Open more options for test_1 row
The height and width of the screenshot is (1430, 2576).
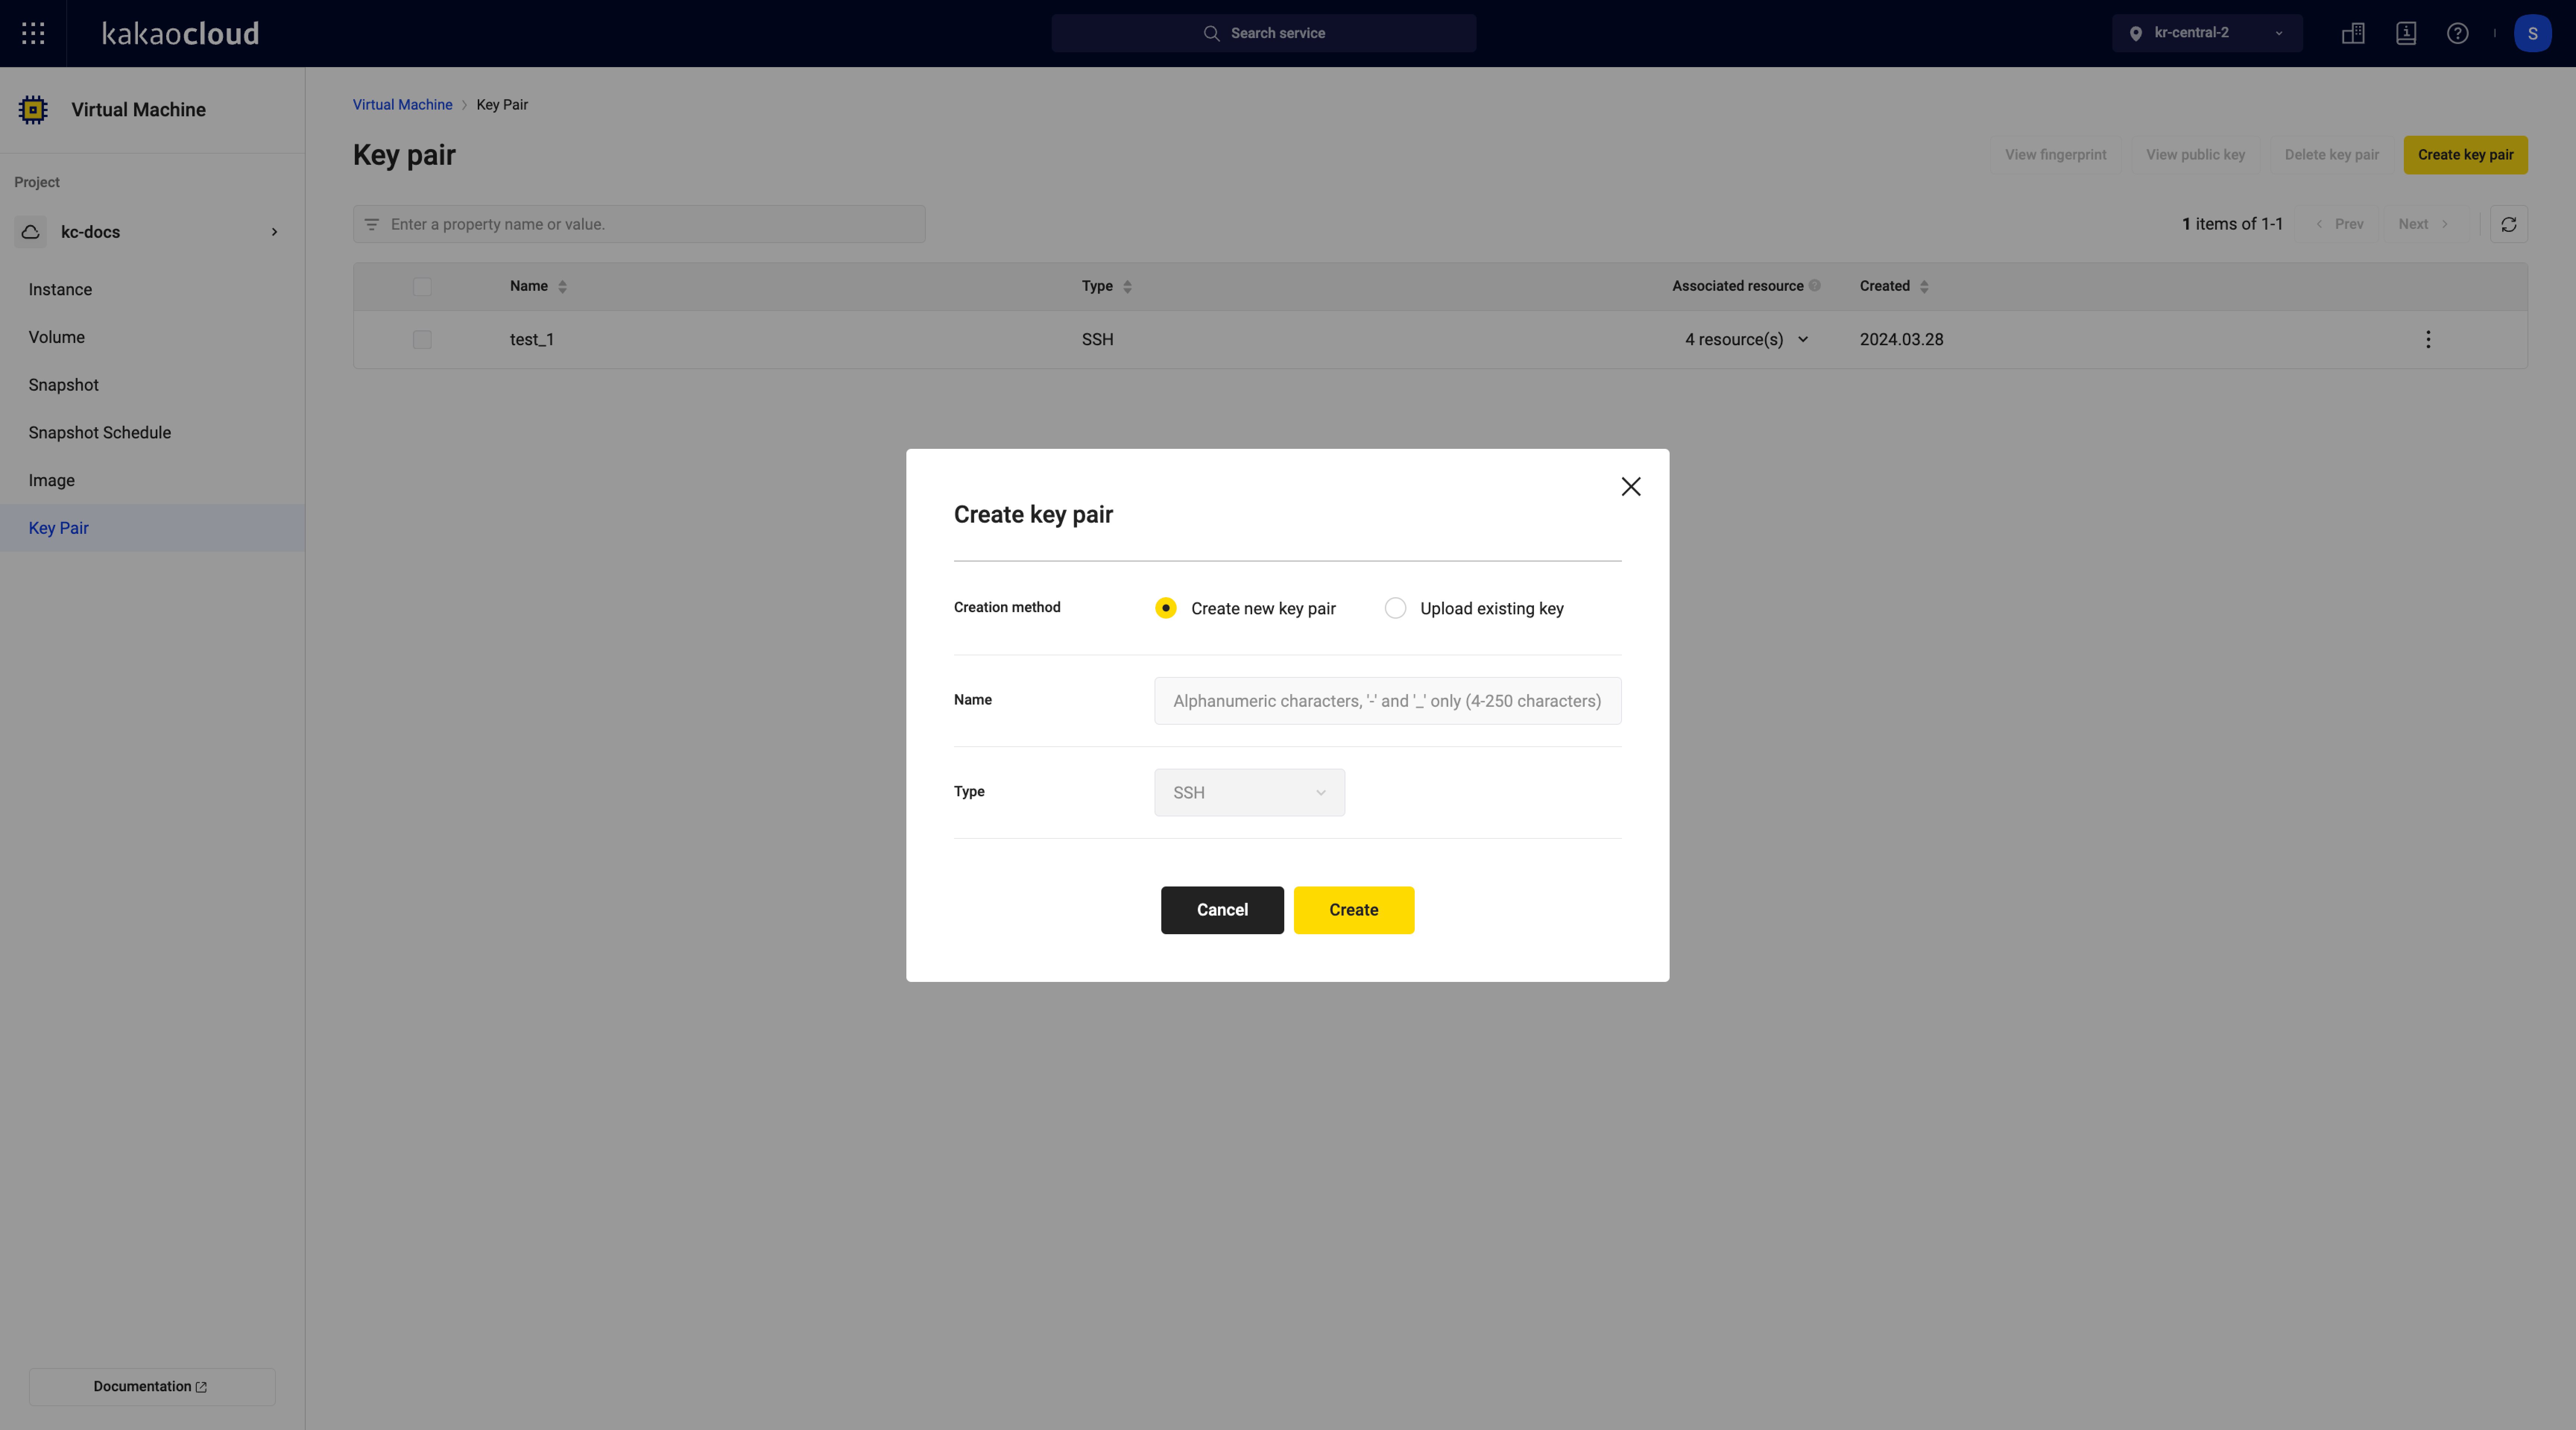pyautogui.click(x=2428, y=340)
